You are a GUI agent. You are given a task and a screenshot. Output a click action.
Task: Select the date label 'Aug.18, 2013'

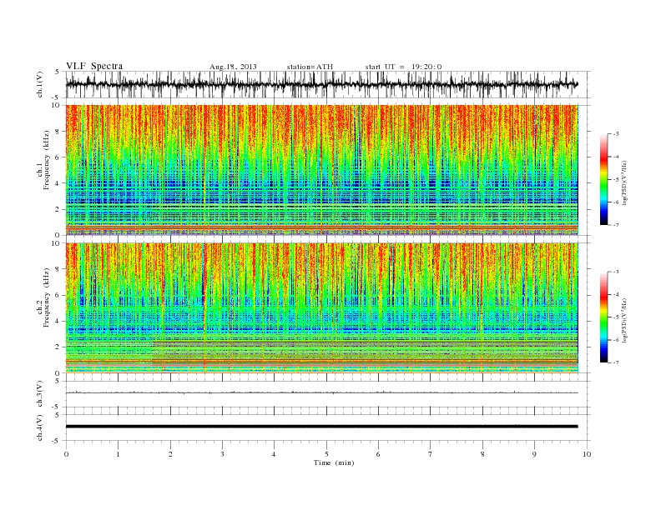coord(233,67)
